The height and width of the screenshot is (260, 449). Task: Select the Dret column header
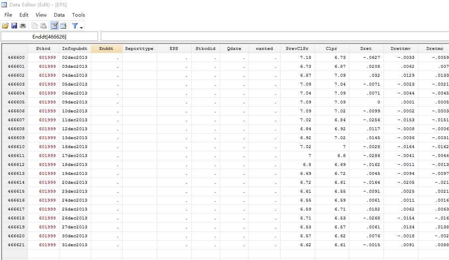(x=366, y=49)
